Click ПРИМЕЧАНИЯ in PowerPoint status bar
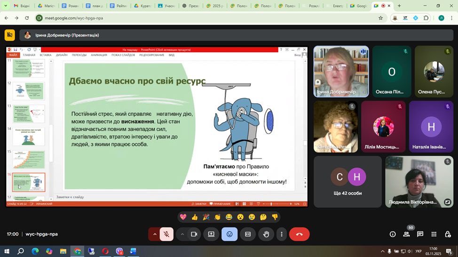This screenshot has width=458, height=257. click(220, 204)
